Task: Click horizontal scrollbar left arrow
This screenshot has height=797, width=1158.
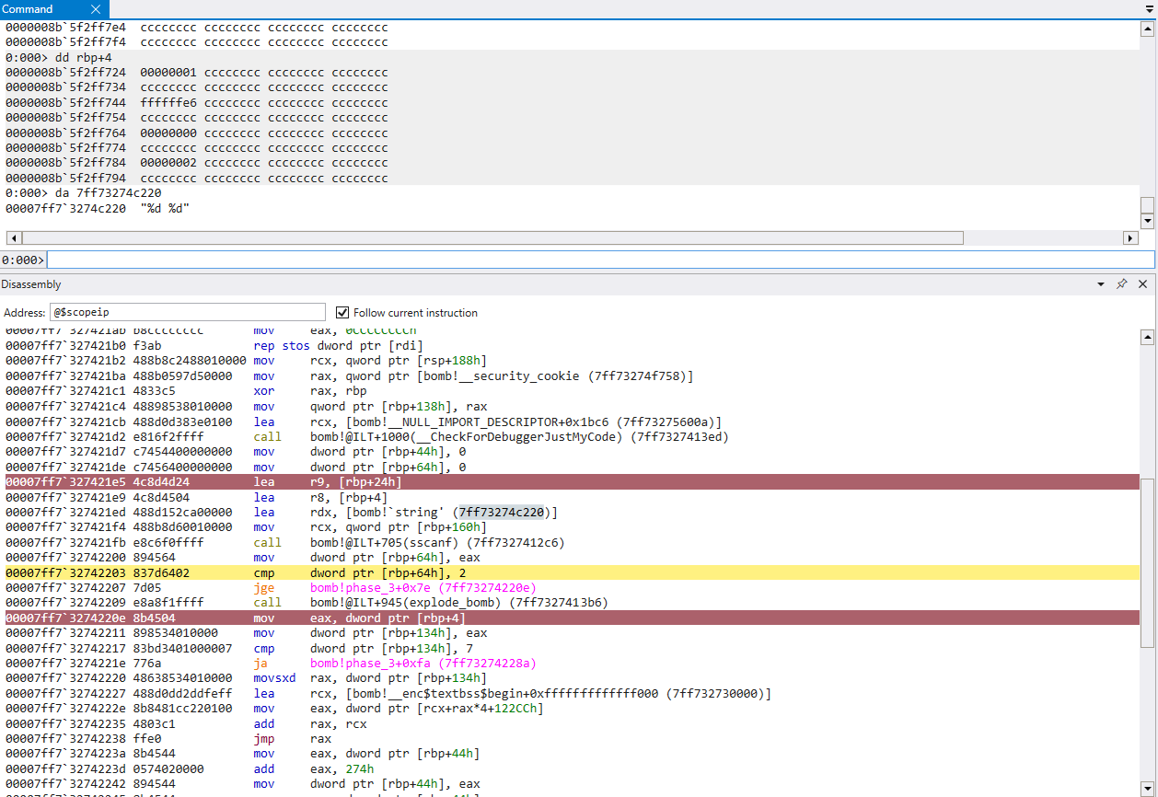Action: 12,238
